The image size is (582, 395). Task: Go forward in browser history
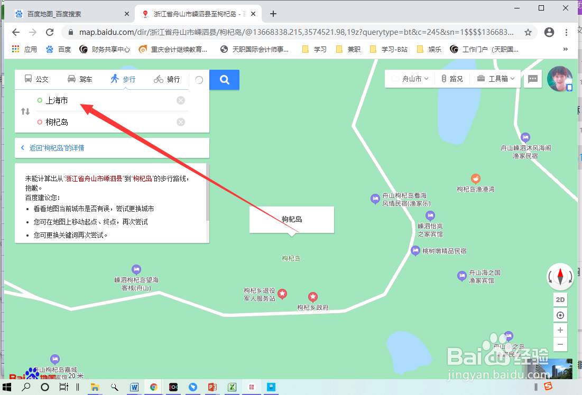tap(33, 32)
